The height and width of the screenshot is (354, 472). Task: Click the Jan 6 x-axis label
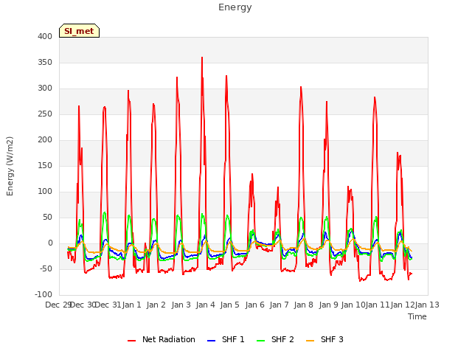pos(254,305)
